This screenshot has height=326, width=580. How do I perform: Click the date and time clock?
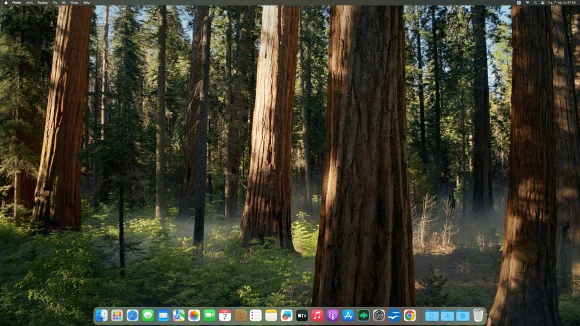tap(562, 2)
